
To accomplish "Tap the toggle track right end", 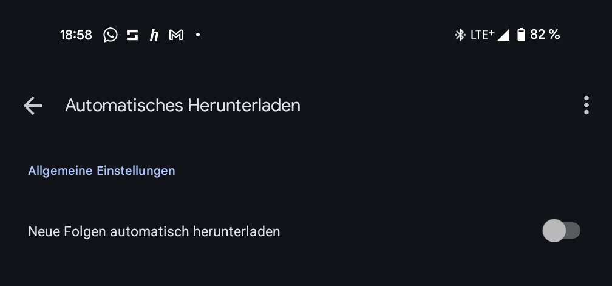I will point(574,231).
